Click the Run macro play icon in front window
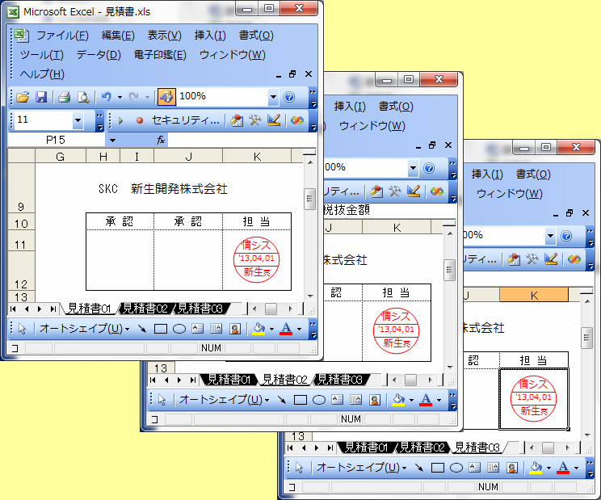This screenshot has width=601, height=500. point(120,120)
